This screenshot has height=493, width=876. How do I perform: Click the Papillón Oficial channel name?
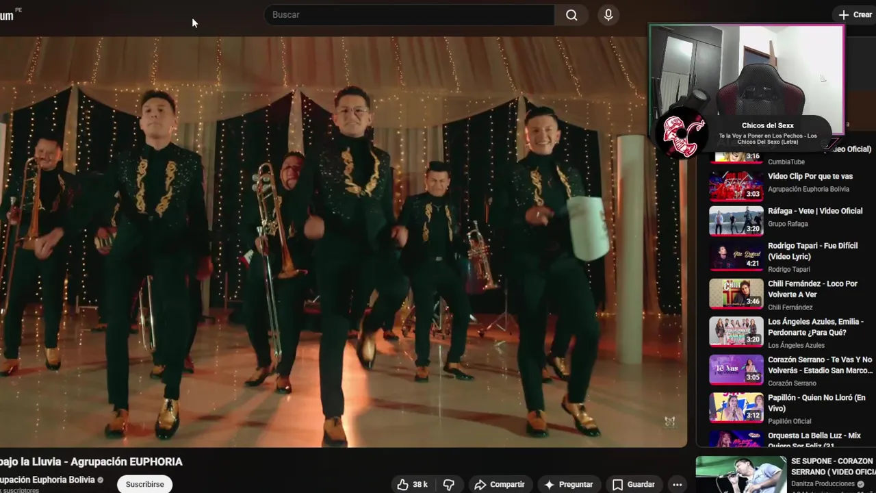790,421
